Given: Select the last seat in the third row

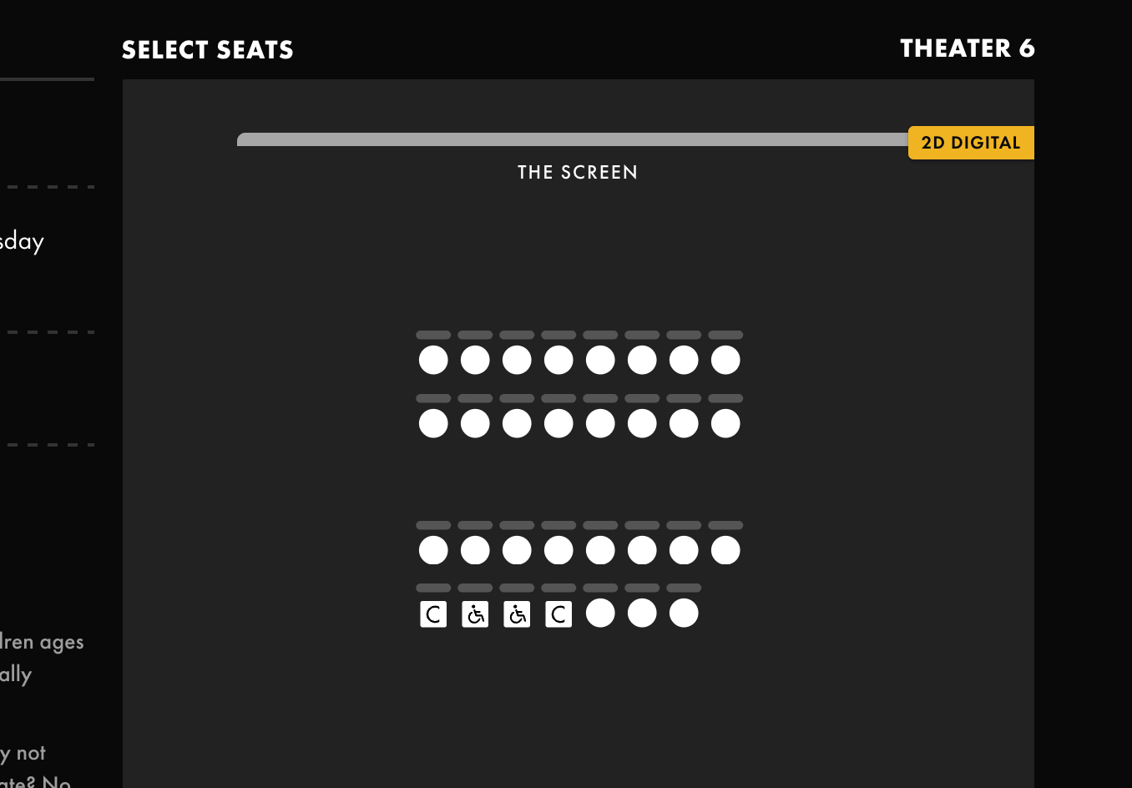Looking at the screenshot, I should click(x=725, y=550).
